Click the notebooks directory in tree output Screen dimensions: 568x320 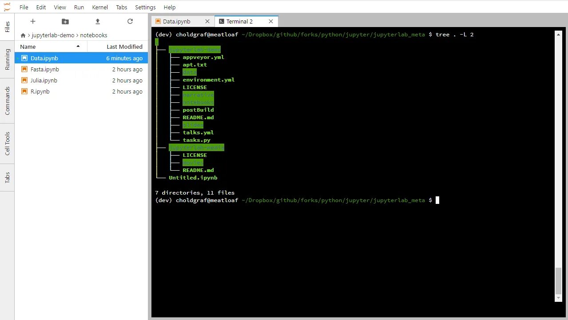[x=198, y=102]
